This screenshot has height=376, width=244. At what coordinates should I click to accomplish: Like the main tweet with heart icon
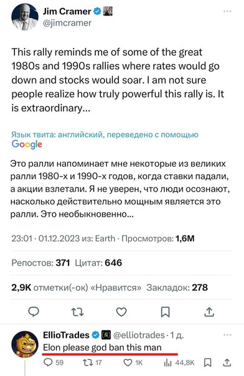(121, 312)
